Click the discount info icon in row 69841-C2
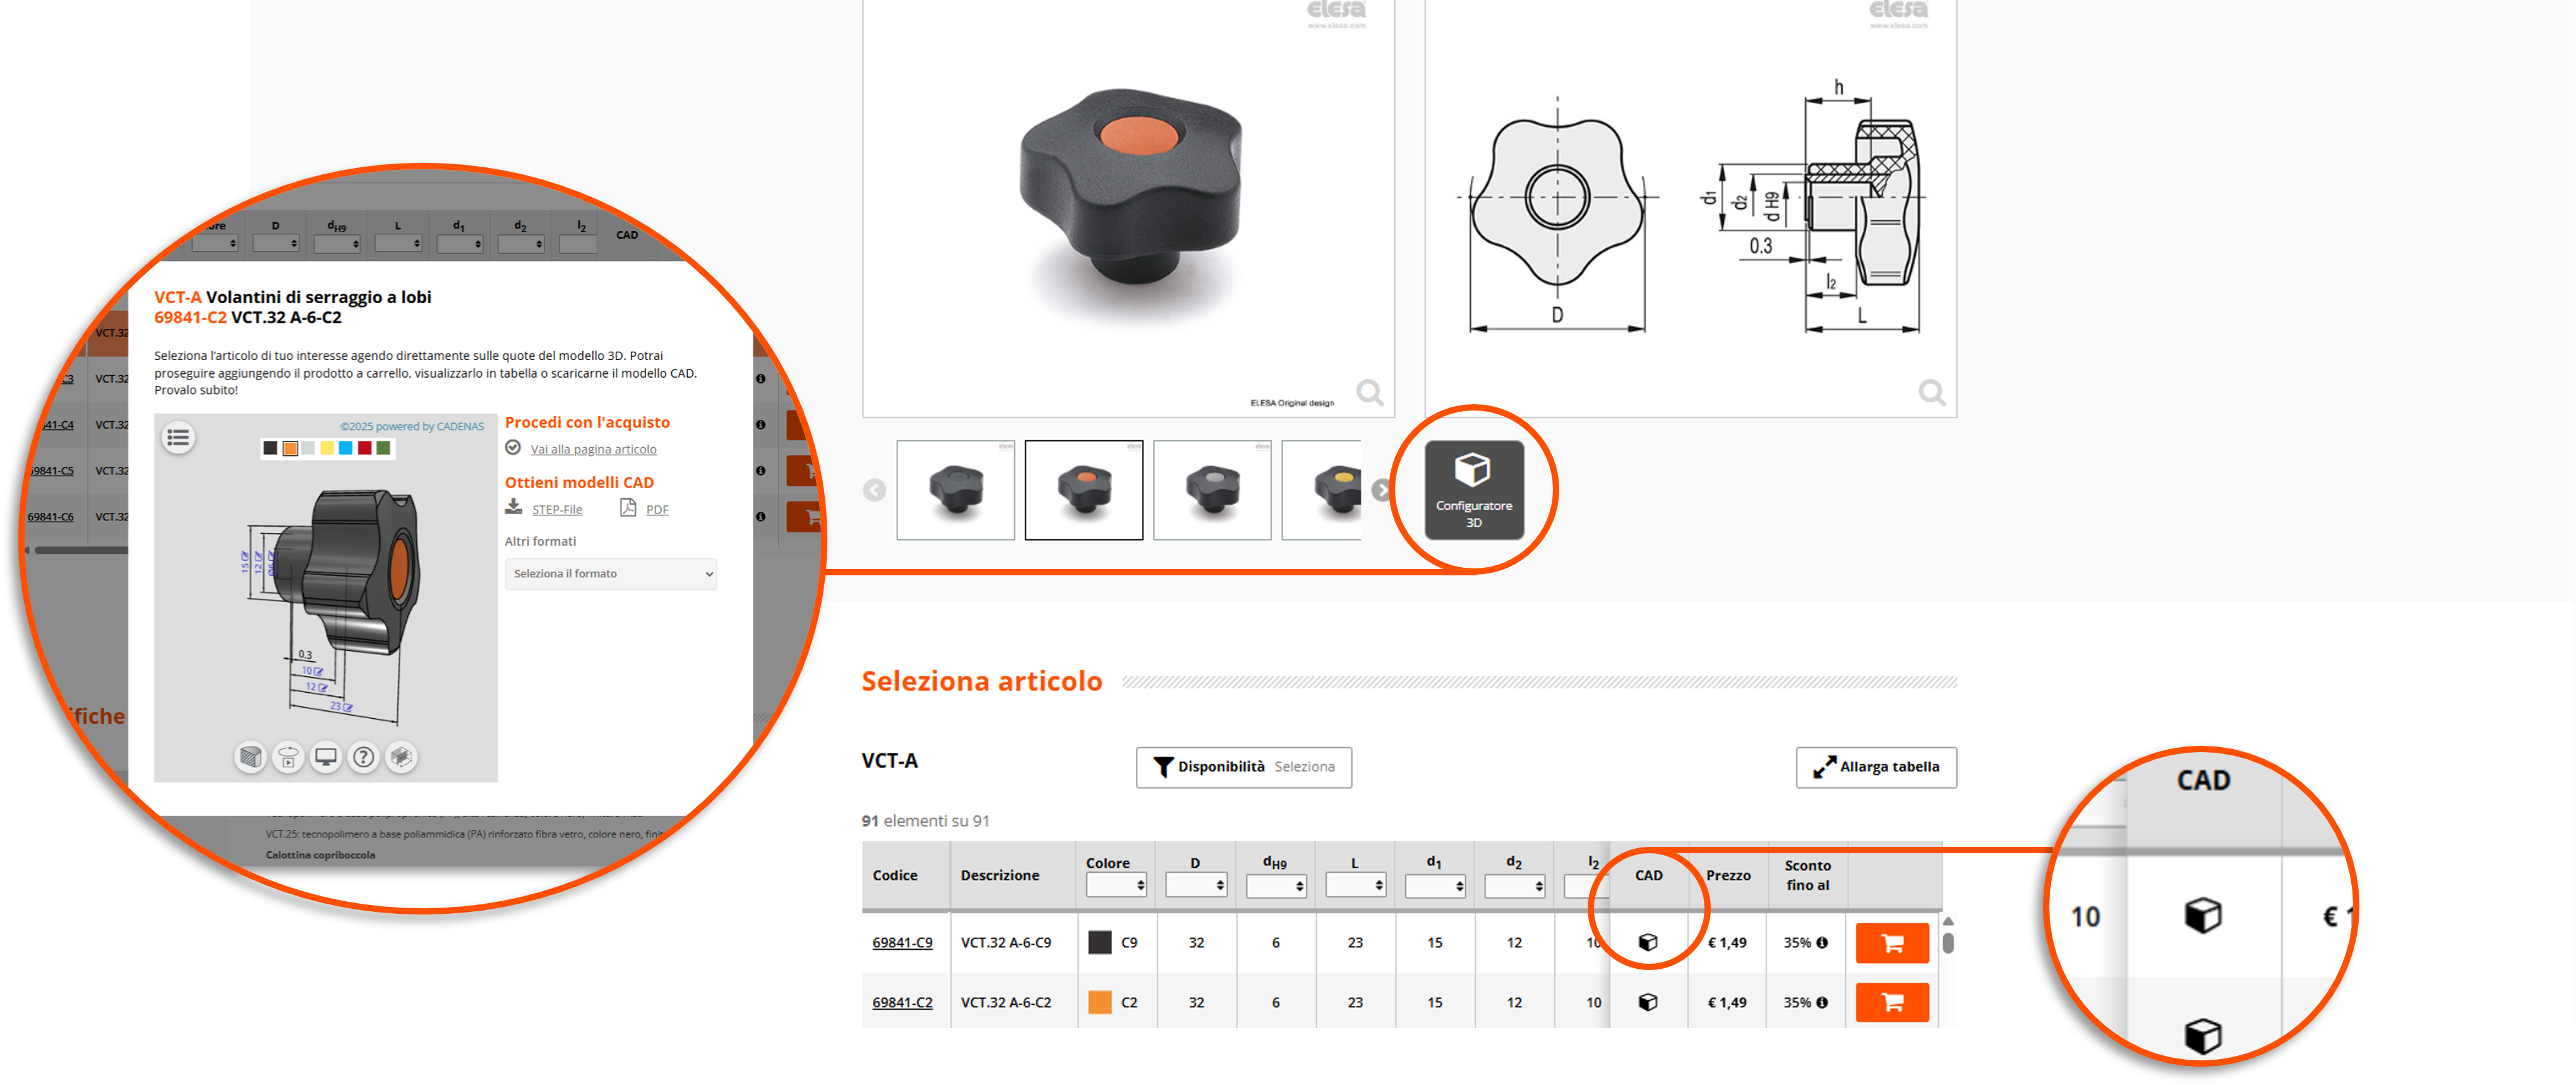Viewport: 2576px width, 1085px height. pyautogui.click(x=1822, y=1002)
